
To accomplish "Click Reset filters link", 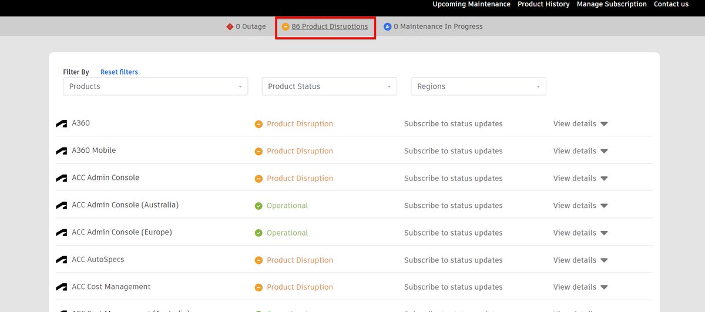I will coord(119,72).
